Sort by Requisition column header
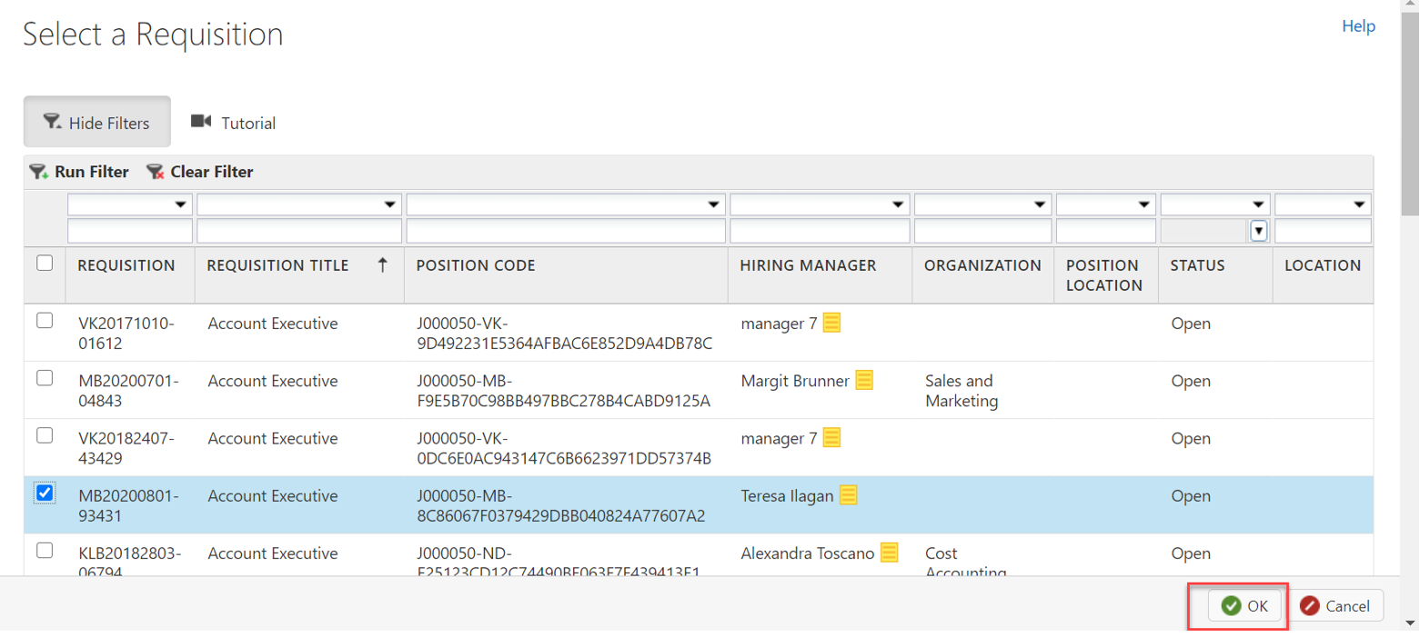Image resolution: width=1420 pixels, height=637 pixels. (x=126, y=265)
